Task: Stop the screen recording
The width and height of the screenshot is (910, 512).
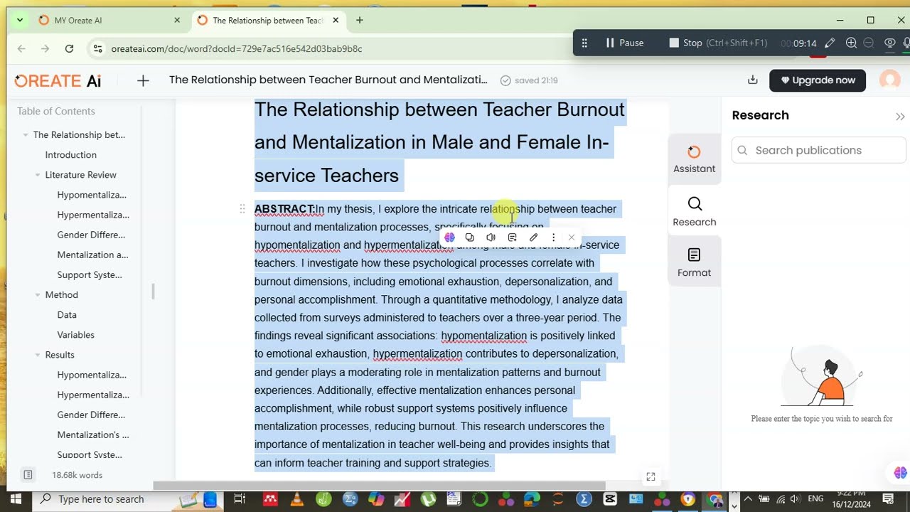Action: (718, 43)
